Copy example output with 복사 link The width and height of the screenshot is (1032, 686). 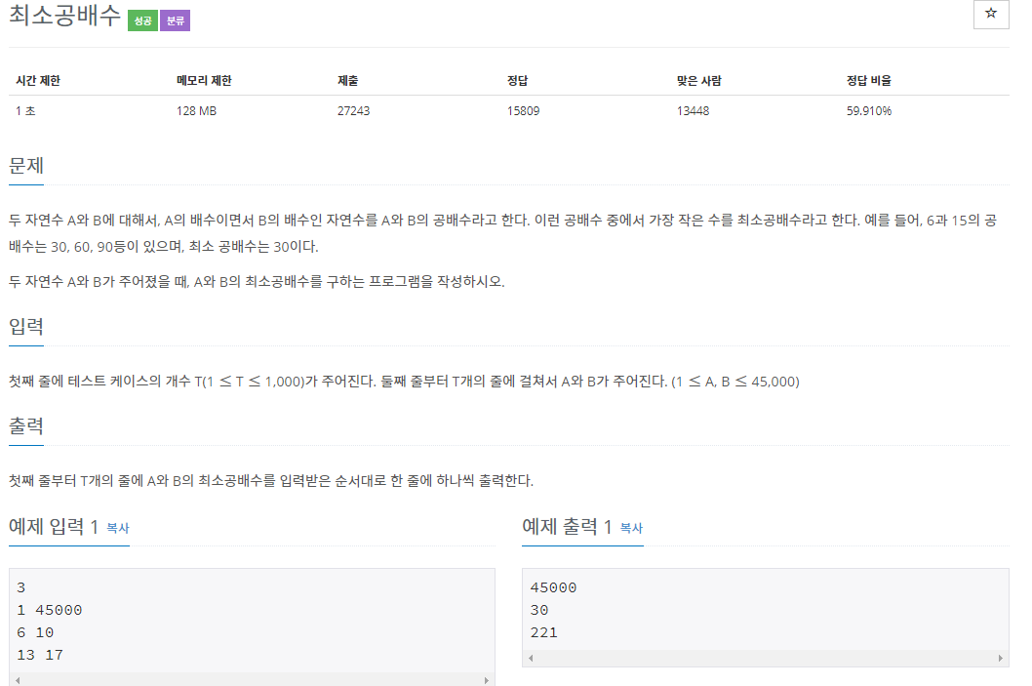click(x=631, y=528)
